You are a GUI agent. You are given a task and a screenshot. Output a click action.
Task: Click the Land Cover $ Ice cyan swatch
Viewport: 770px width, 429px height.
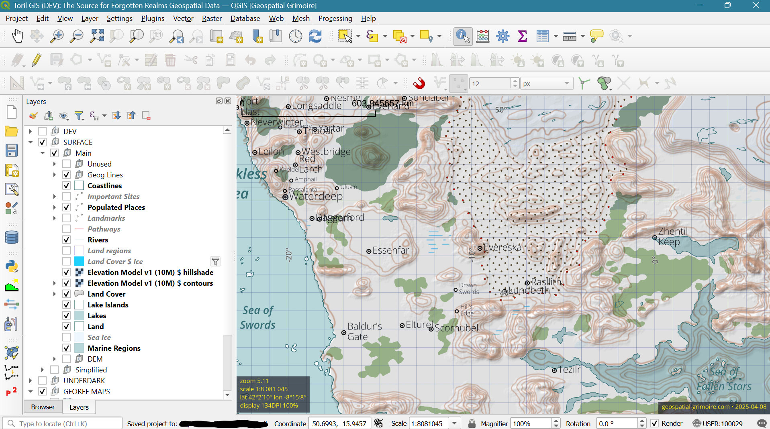coord(79,261)
